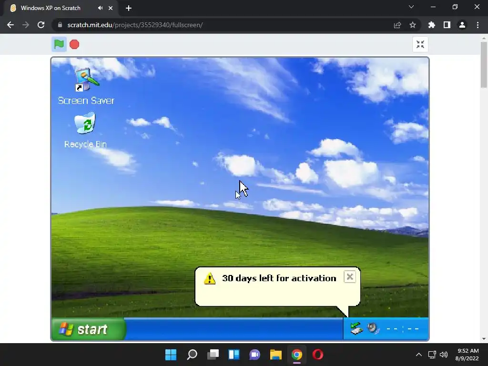This screenshot has width=488, height=366.
Task: Close the Windows XP on Scratch tab
Action: tap(111, 8)
